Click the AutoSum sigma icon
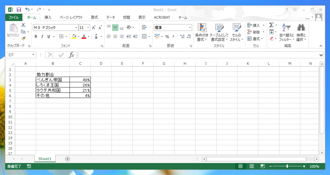330x175 pixels. click(x=271, y=25)
